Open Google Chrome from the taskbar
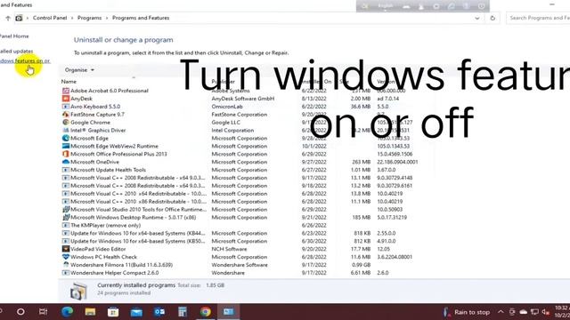The image size is (570, 320). click(x=206, y=312)
